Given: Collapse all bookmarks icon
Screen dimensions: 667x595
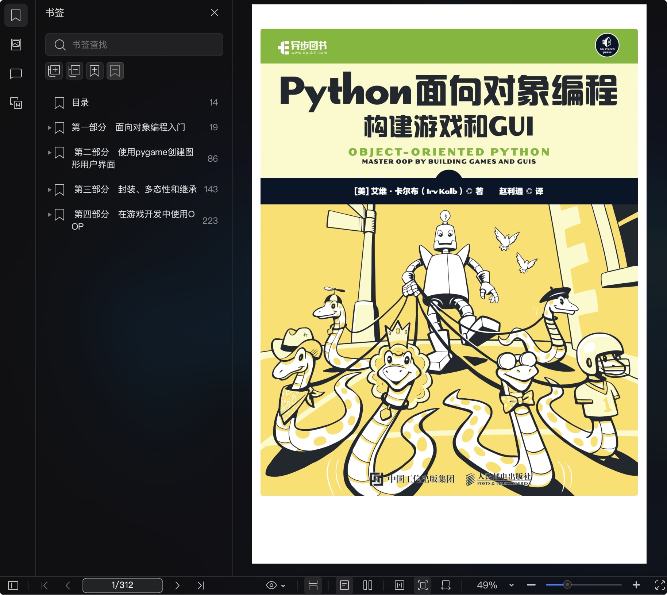Looking at the screenshot, I should pyautogui.click(x=74, y=70).
